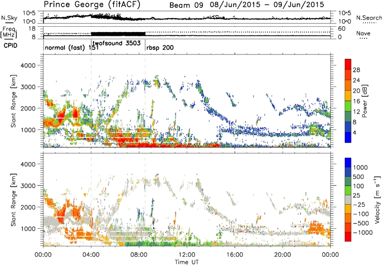
Task: Click the blue bottom of the power colorbar
Action: (x=348, y=139)
